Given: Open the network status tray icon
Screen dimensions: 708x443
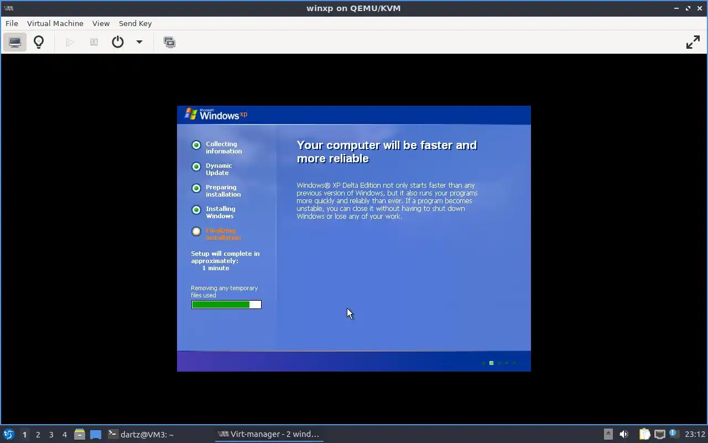Looking at the screenshot, I should pyautogui.click(x=659, y=434).
